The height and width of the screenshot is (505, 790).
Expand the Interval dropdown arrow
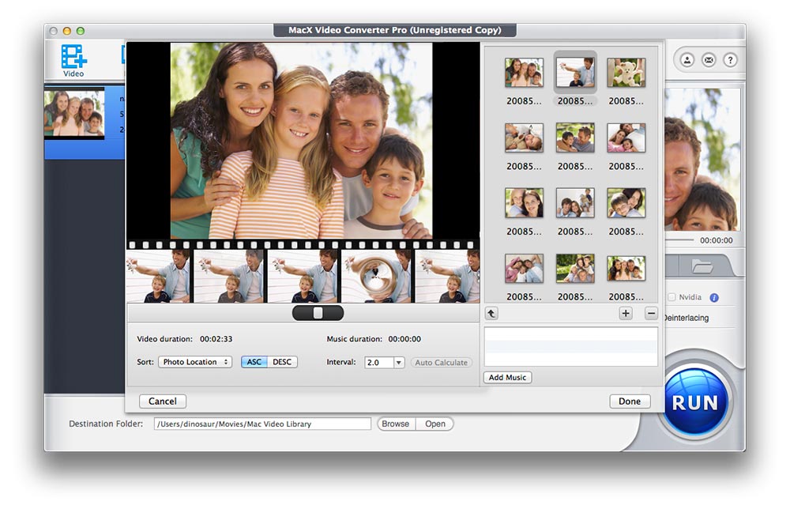tap(399, 363)
